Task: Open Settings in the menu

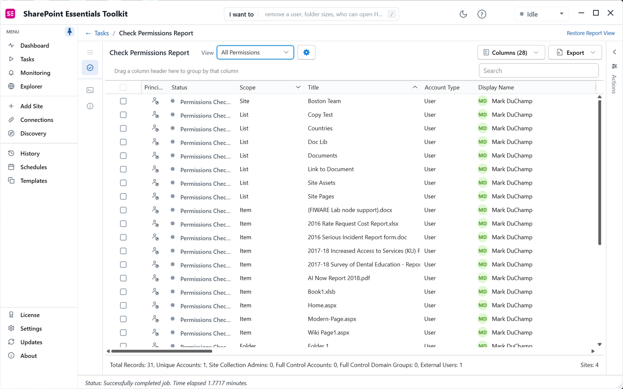Action: [31, 329]
